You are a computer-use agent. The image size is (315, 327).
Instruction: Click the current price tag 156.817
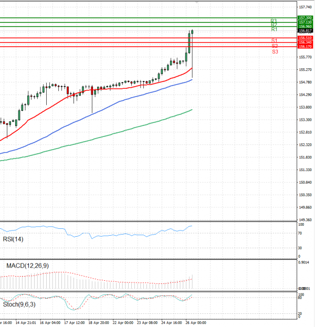coord(305,30)
